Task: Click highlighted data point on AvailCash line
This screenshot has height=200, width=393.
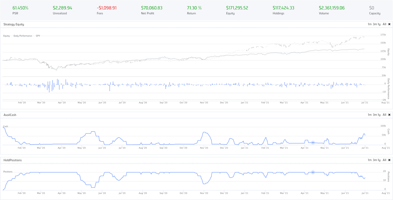Action: (313, 142)
